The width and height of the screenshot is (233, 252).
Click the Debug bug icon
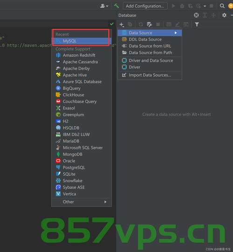click(x=182, y=6)
